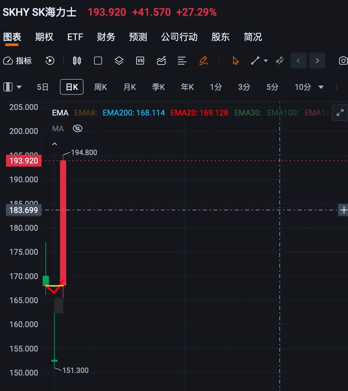
Task: Select the orange cursor pointer tool
Action: coord(235,61)
